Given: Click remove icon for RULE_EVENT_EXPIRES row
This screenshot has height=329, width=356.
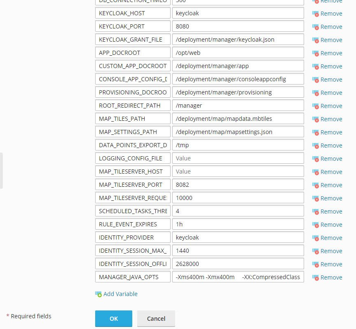Looking at the screenshot, I should [x=315, y=225].
